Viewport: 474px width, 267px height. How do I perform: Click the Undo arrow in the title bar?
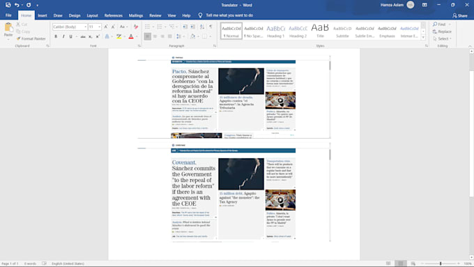pyautogui.click(x=17, y=5)
